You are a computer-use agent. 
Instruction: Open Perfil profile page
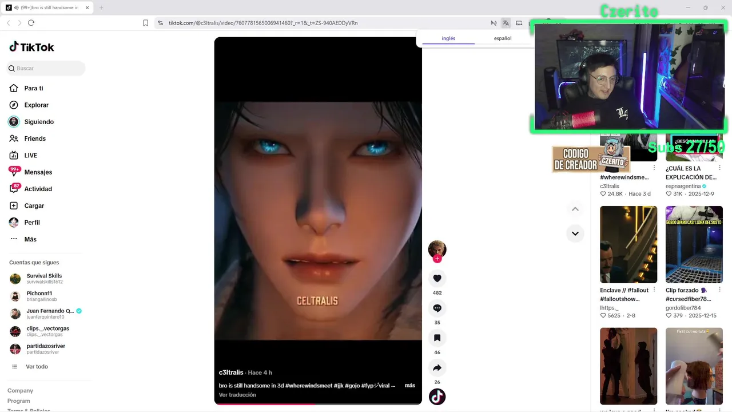(x=25, y=223)
